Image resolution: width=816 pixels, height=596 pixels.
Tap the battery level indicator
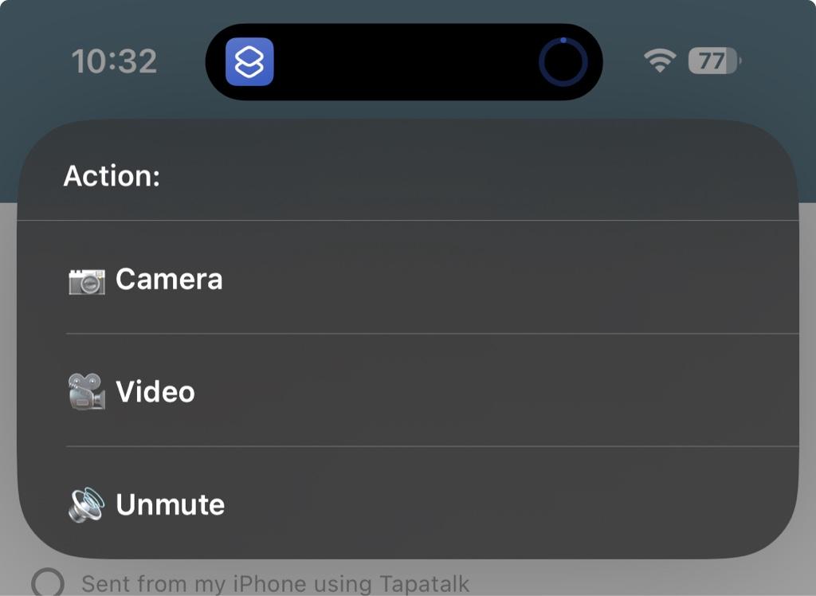[x=715, y=61]
